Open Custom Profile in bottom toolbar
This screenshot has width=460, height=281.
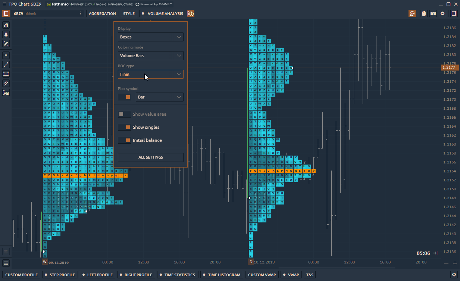coord(21,275)
